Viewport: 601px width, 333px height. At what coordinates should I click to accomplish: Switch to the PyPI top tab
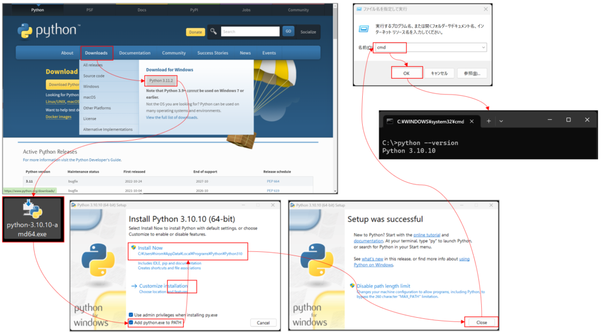pyautogui.click(x=194, y=10)
